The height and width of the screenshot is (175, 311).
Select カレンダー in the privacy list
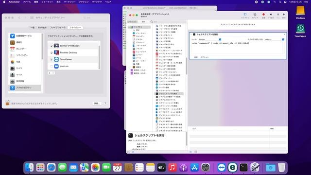[x=25, y=49]
